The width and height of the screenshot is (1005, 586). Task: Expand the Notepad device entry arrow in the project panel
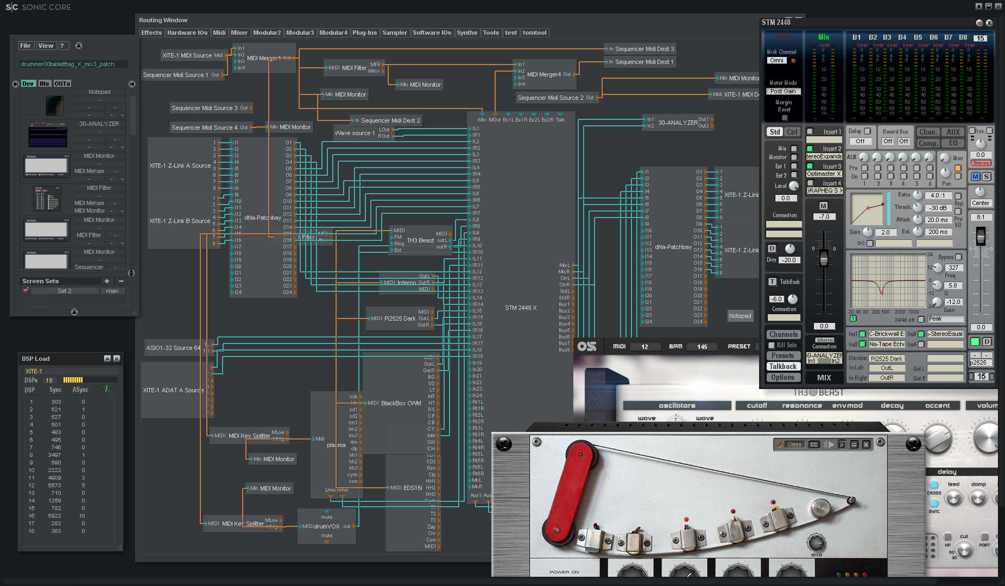pos(122,115)
